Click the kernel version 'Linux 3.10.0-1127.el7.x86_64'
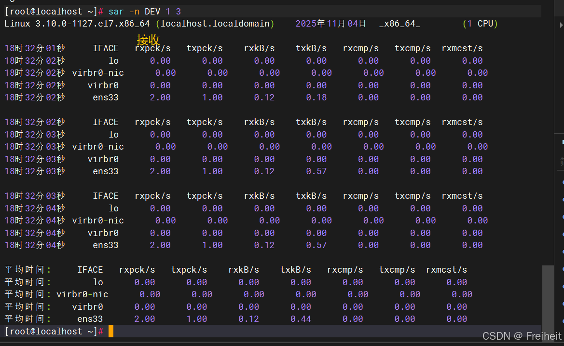 [x=77, y=24]
